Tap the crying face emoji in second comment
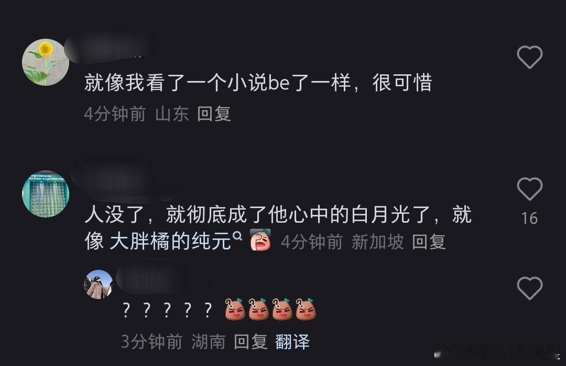 (260, 240)
